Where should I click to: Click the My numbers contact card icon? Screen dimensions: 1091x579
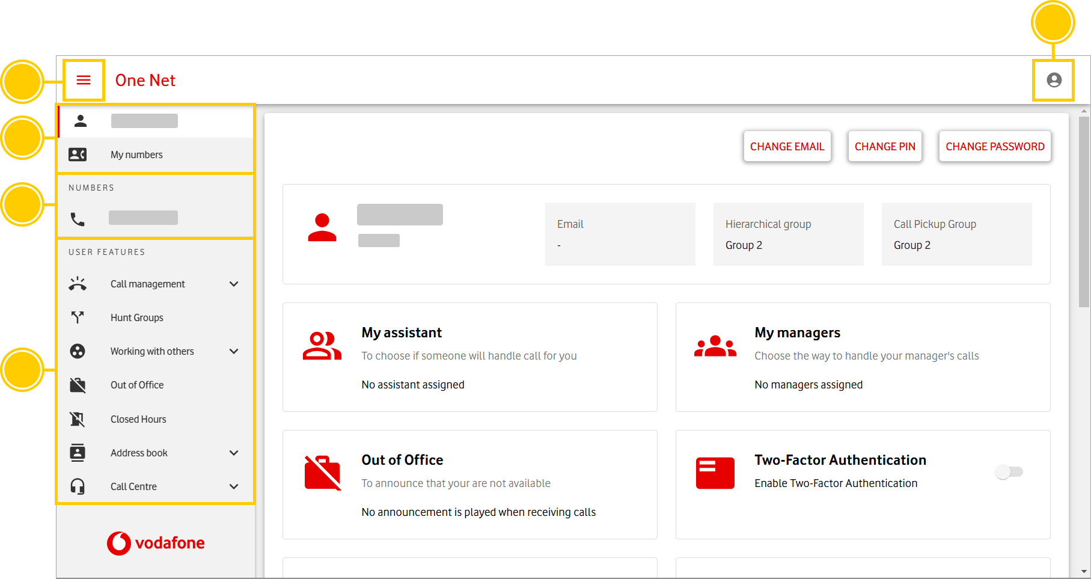tap(78, 155)
